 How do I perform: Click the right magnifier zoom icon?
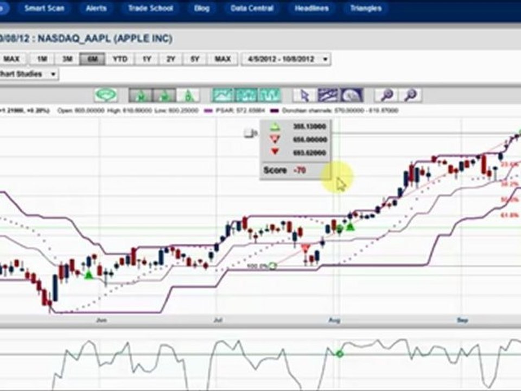tap(411, 96)
